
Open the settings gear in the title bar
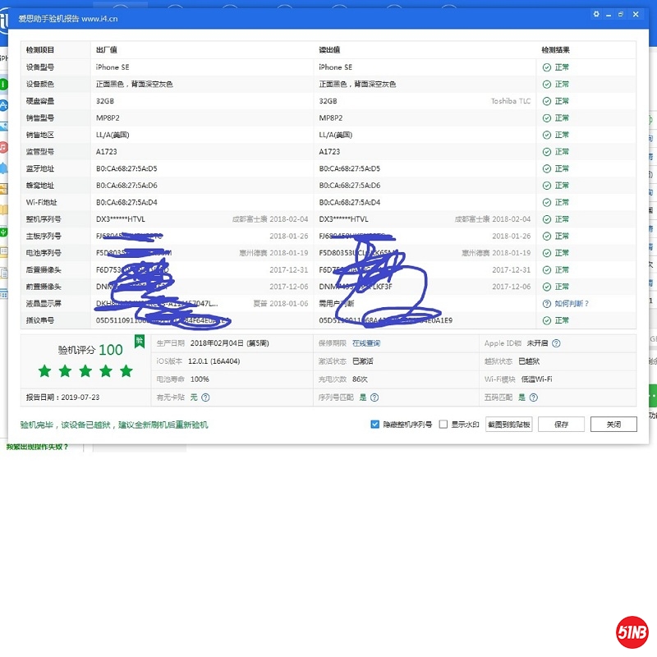pyautogui.click(x=596, y=15)
